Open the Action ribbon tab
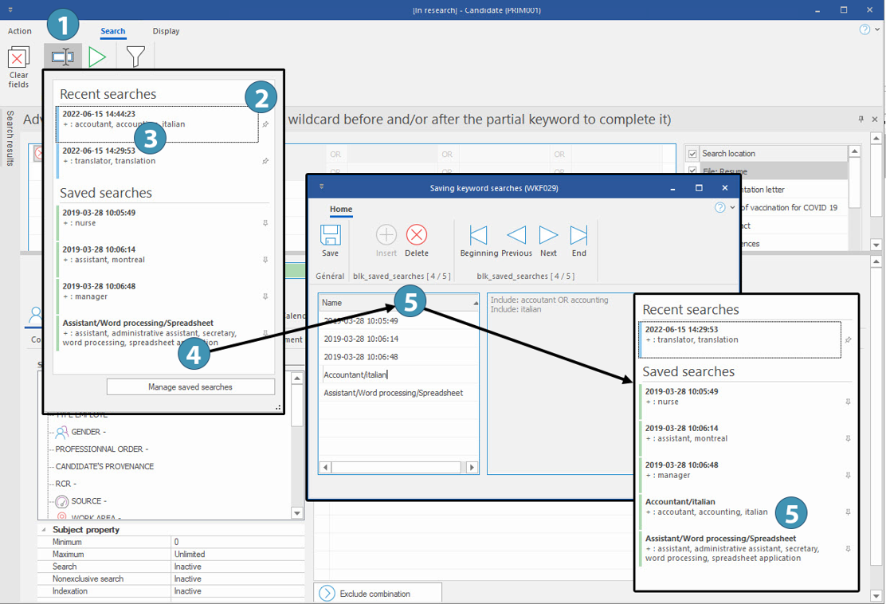886x604 pixels. [20, 31]
